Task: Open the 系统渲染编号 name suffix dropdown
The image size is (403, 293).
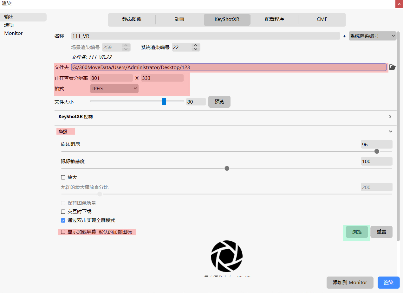Action: pyautogui.click(x=372, y=36)
